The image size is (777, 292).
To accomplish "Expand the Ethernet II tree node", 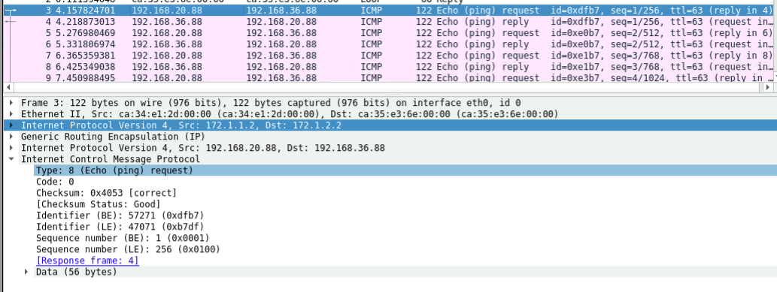I will pyautogui.click(x=11, y=114).
